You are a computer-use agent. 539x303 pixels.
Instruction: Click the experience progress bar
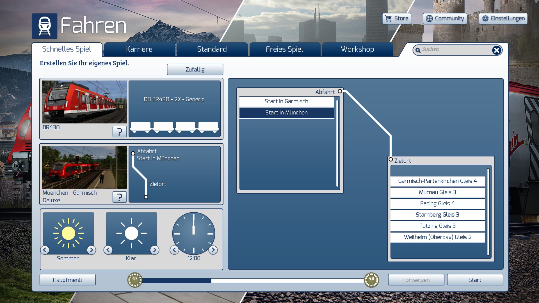click(x=253, y=280)
